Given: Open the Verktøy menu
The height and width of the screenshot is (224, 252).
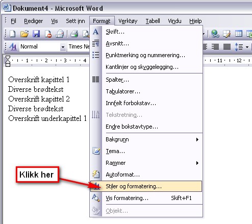Looking at the screenshot, I should (128, 21).
